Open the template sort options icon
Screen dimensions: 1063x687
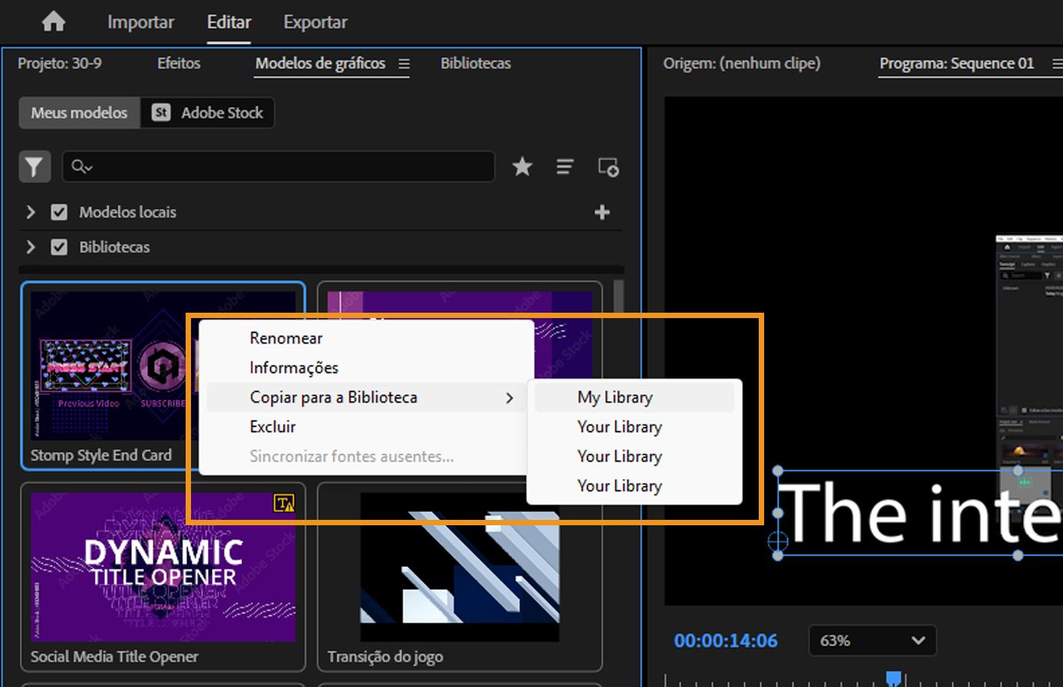(565, 166)
